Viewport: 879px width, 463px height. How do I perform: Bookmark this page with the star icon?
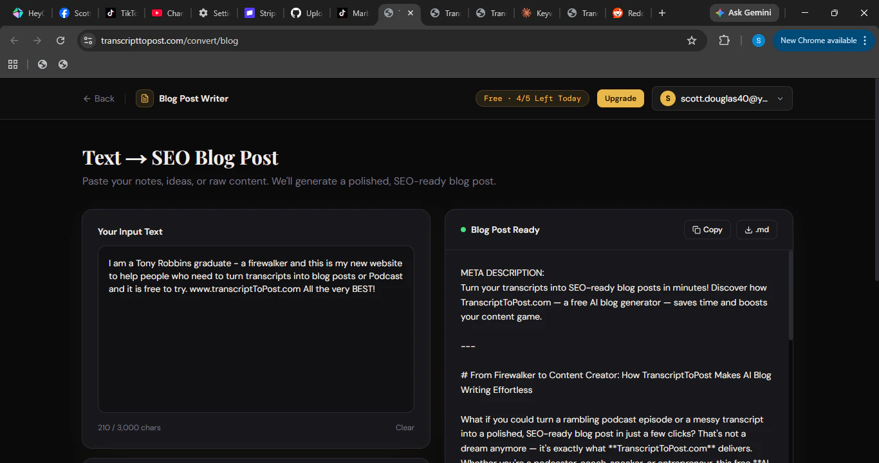(x=692, y=41)
